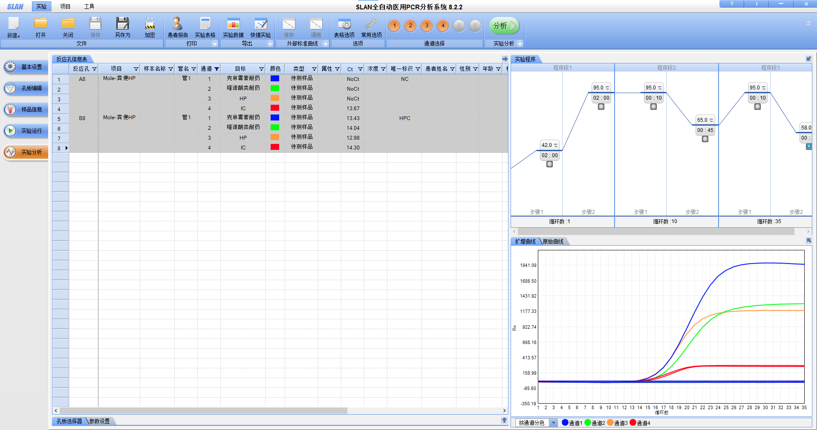Image resolution: width=817 pixels, height=430 pixels.
Task: Click the 实验表格 experiment table icon
Action: click(x=205, y=24)
